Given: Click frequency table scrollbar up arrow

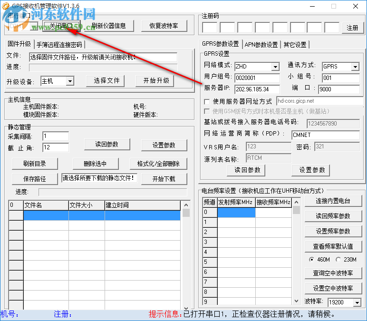Looking at the screenshot, I should pos(296,202).
